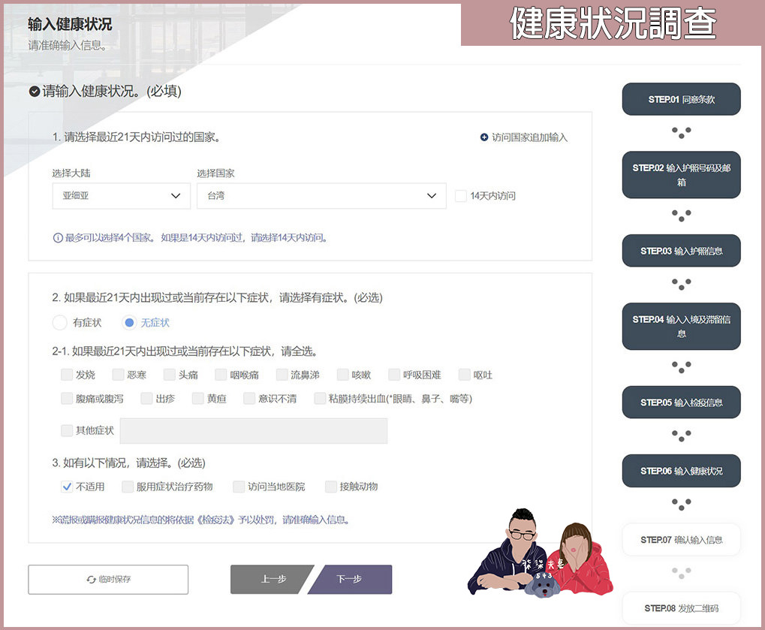Uncheck the 不适用 checkbox
Viewport: 765px width, 630px height.
(67, 487)
